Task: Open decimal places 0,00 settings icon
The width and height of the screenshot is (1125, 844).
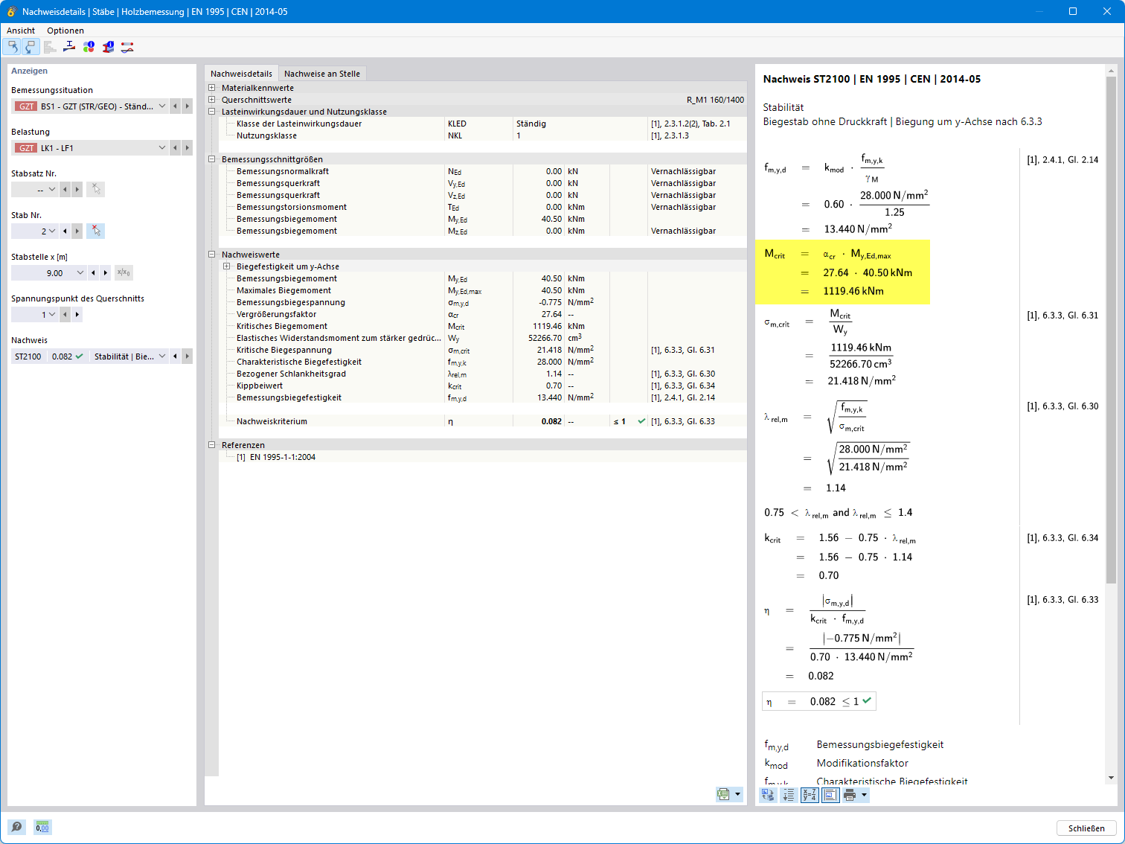Action: point(42,827)
